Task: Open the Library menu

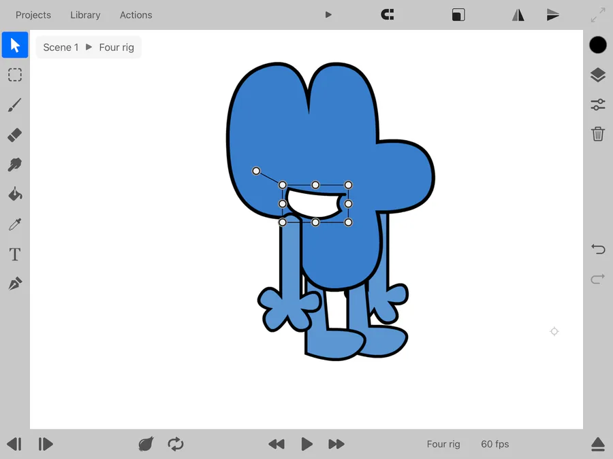Action: (85, 15)
